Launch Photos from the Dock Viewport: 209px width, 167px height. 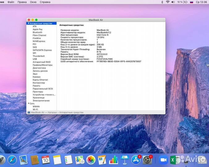tap(91, 160)
